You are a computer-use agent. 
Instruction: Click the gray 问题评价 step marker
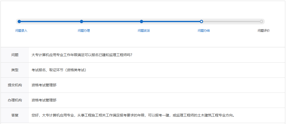261,22
